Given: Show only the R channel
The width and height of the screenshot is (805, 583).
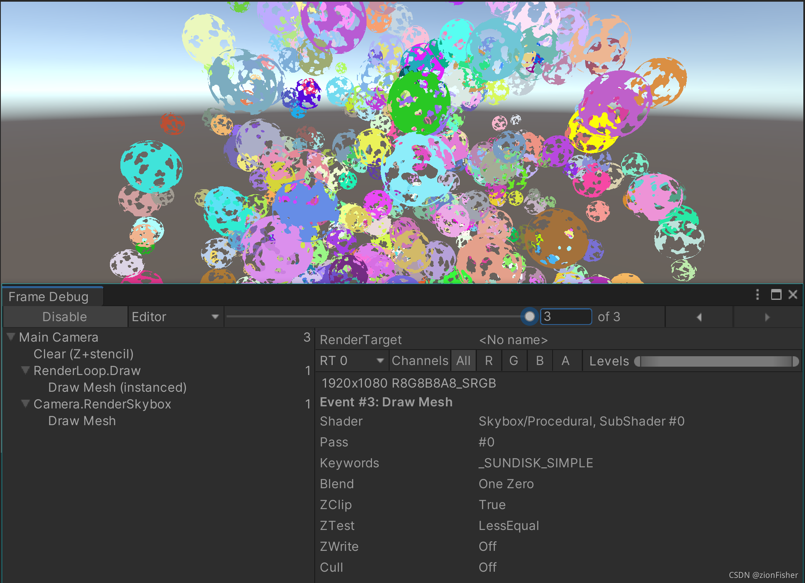Looking at the screenshot, I should click(489, 361).
